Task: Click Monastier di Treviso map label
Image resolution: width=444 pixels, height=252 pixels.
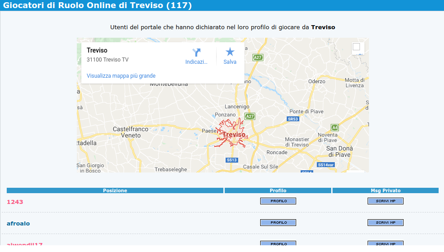Action: coord(297,142)
